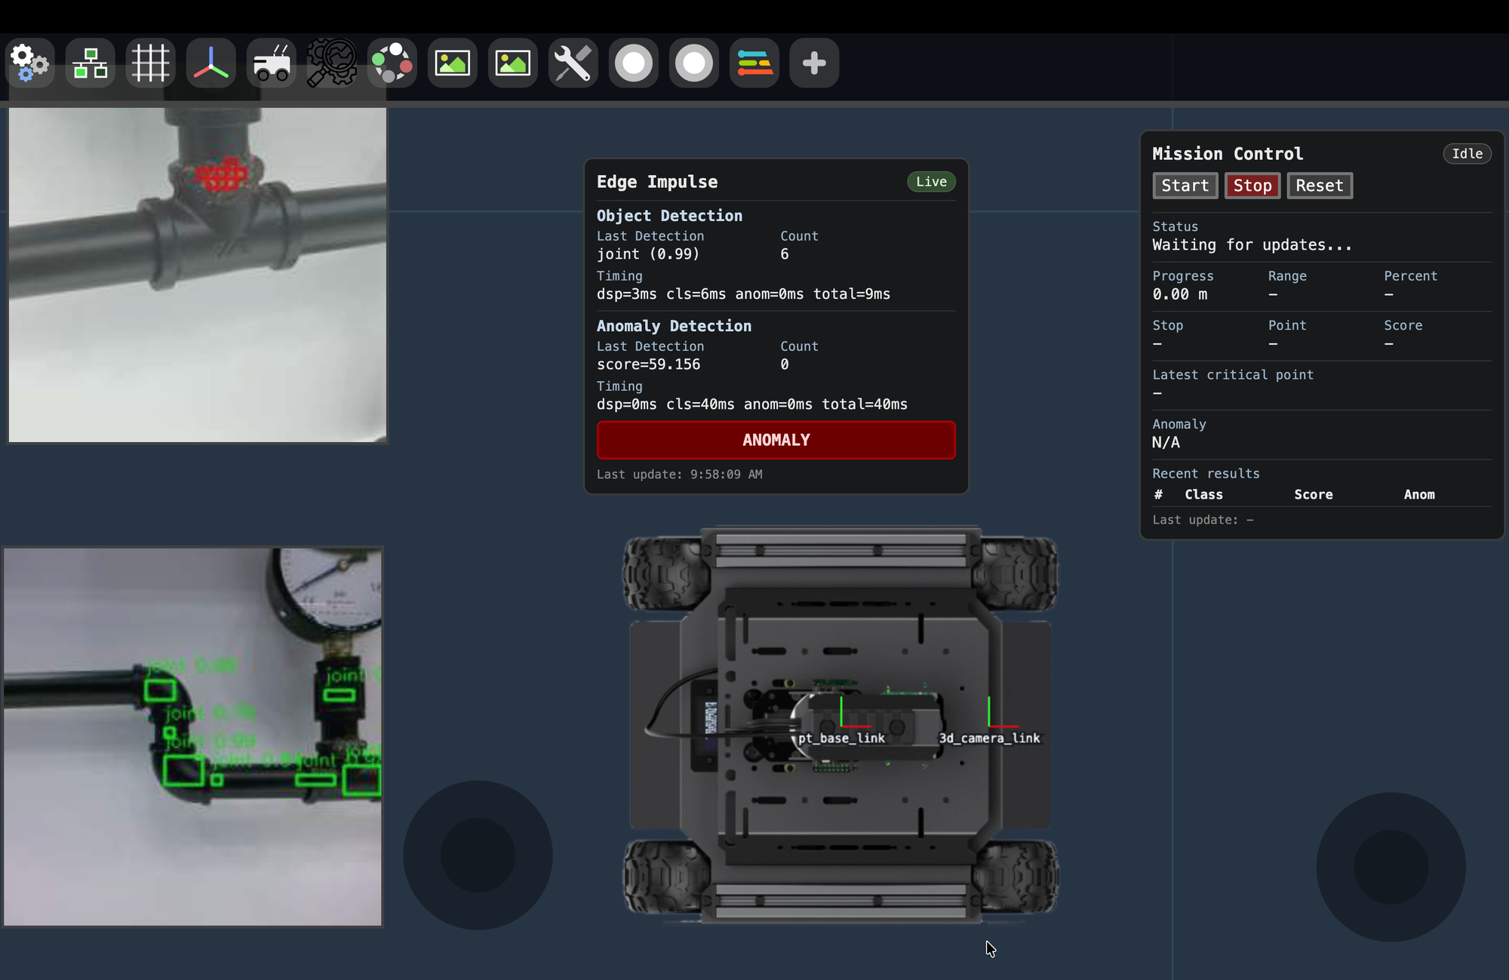Open the settings gears panel icon
The height and width of the screenshot is (980, 1509).
[29, 63]
